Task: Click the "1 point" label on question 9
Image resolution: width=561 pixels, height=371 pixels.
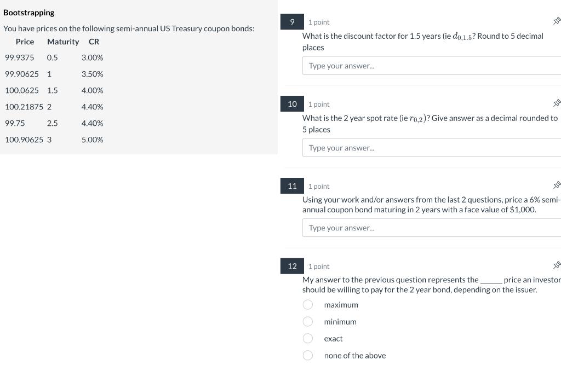Action: click(319, 22)
